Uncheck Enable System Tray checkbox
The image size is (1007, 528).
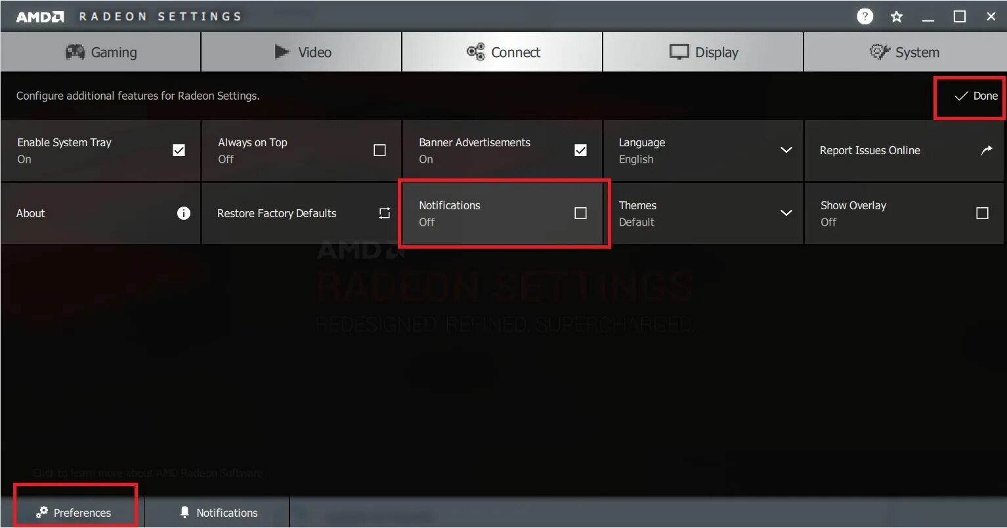point(179,150)
